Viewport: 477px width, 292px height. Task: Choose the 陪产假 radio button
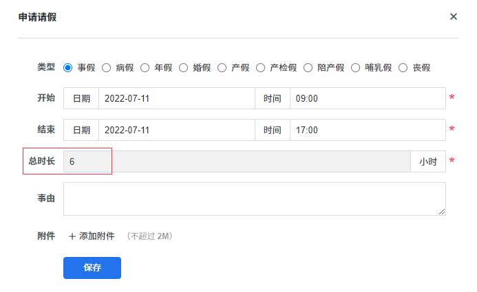[308, 67]
